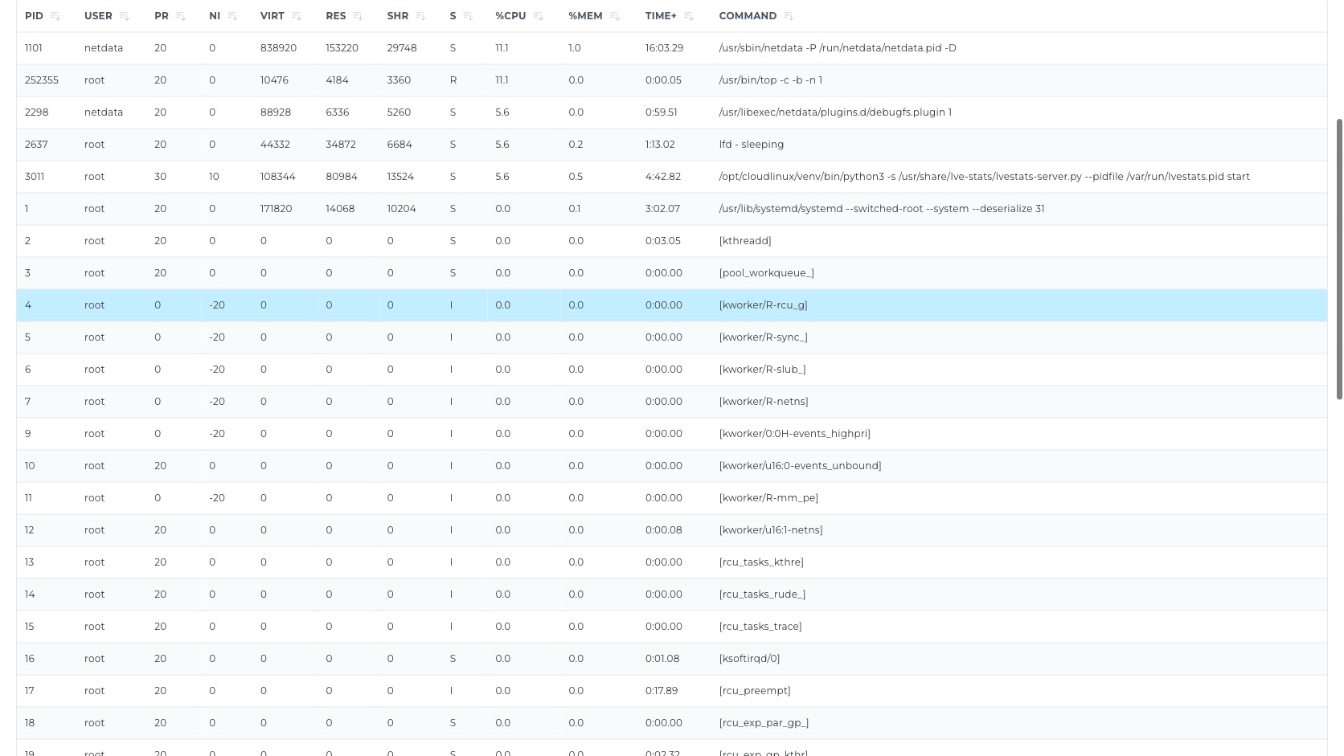Viewport: 1344px width, 756px height.
Task: Select the systemd --switched-root command
Action: tap(882, 209)
